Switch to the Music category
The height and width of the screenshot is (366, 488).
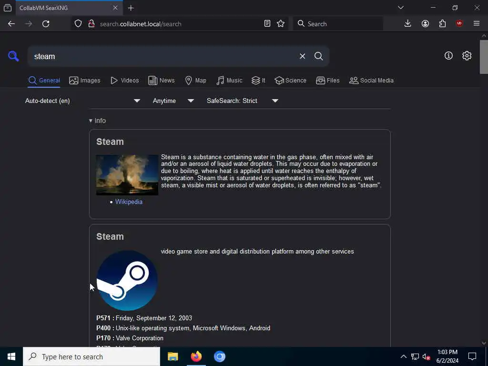pyautogui.click(x=229, y=81)
